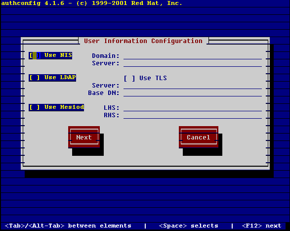This screenshot has width=290, height=231.
Task: Select the Hesiod LHS input field
Action: 193,108
